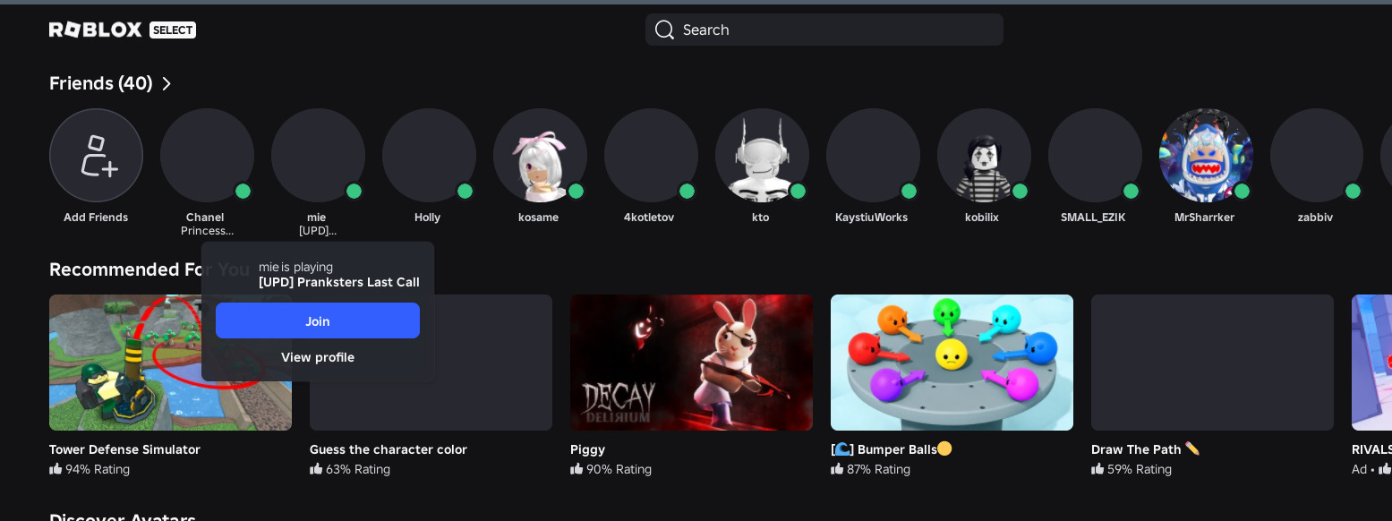The width and height of the screenshot is (1392, 521).
Task: Open kobilix friend avatar
Action: [x=984, y=156]
